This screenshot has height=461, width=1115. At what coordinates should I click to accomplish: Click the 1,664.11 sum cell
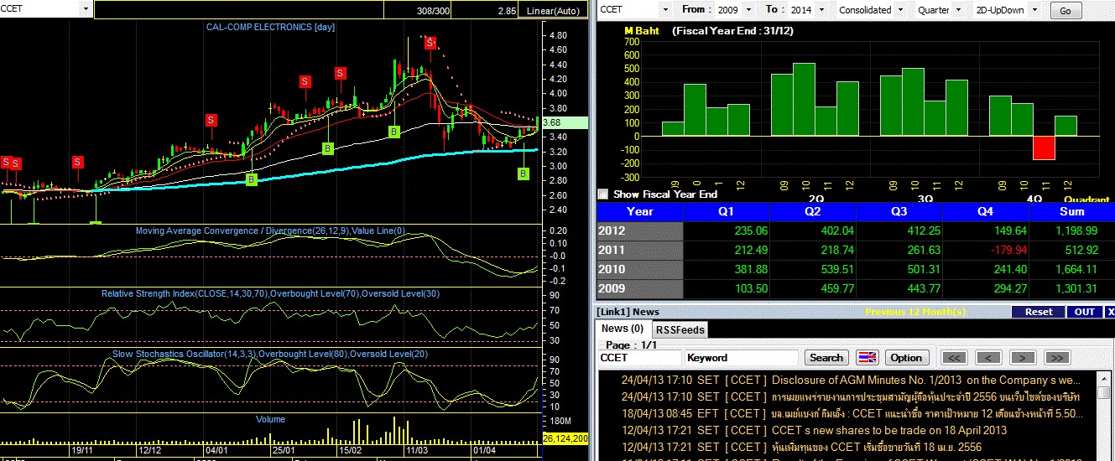pos(1071,269)
